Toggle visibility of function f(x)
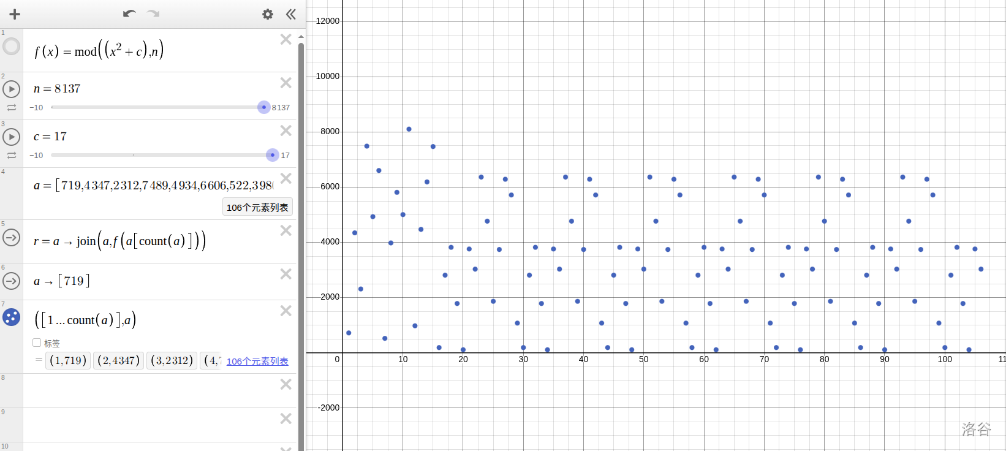 [12, 47]
